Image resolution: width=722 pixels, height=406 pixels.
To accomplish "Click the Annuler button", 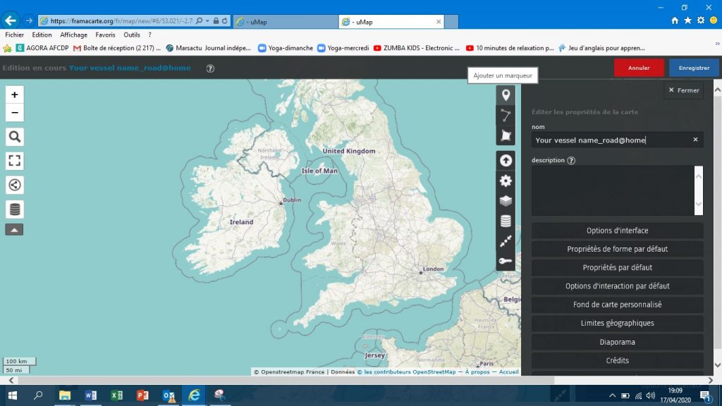I will pos(639,68).
